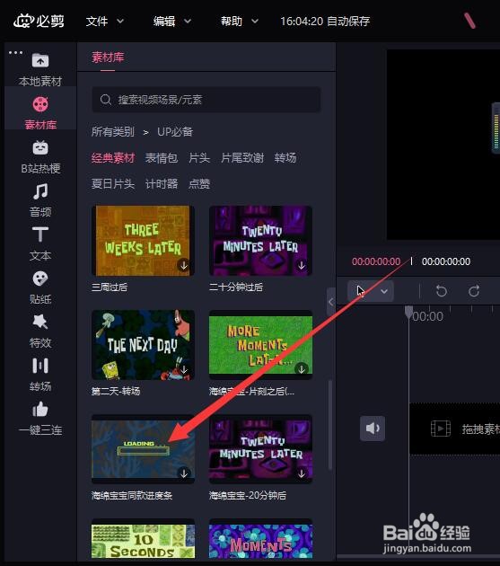Select the pointer tool in timeline toolbar
The image size is (500, 566).
coord(360,290)
